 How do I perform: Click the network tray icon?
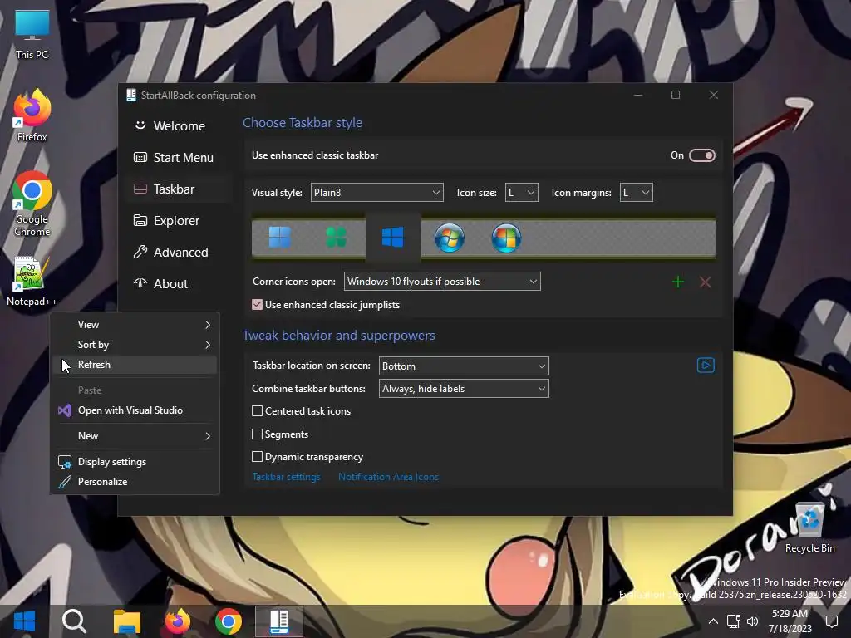[733, 621]
